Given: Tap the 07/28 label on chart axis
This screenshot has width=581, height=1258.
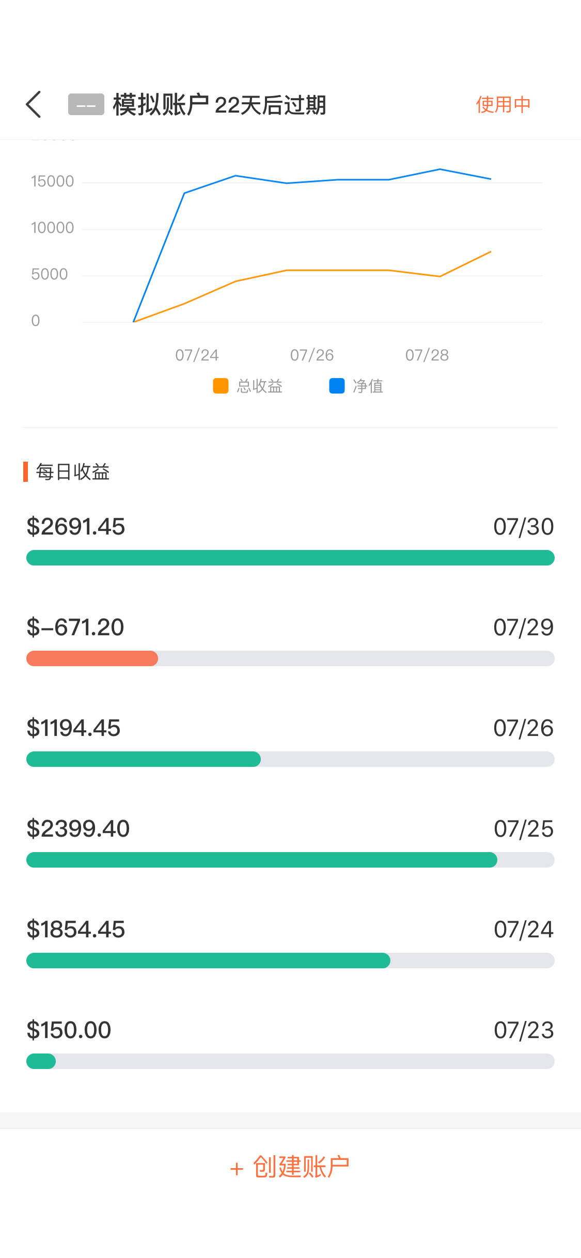Looking at the screenshot, I should 427,355.
